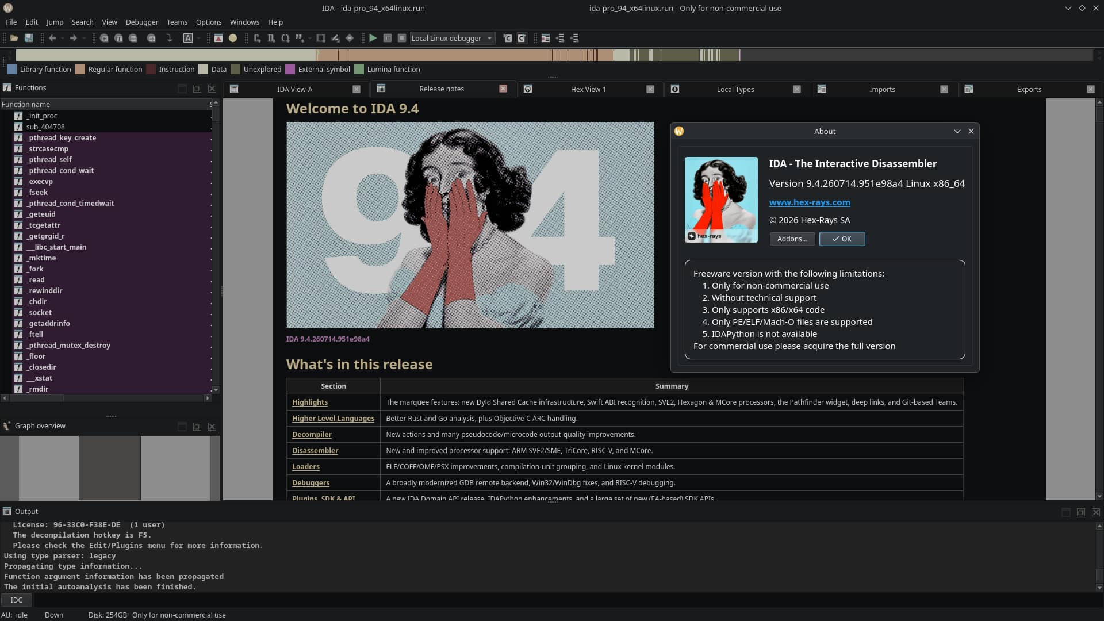Image resolution: width=1104 pixels, height=621 pixels.
Task: Click the Local Types tab icon
Action: coord(675,89)
